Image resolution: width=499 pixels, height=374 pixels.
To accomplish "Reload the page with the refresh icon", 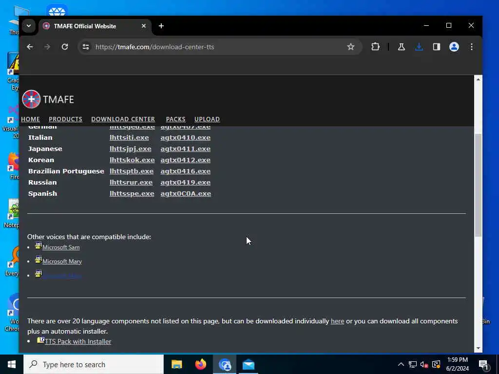I will click(x=65, y=47).
